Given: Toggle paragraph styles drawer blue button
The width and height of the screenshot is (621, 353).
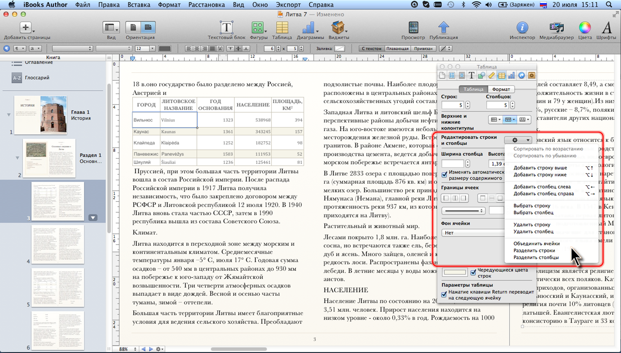Looking at the screenshot, I should coord(6,48).
